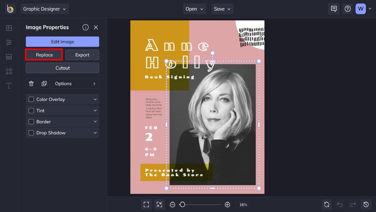Click the top-right corner selection handle
The image size is (376, 212).
coord(259,61)
